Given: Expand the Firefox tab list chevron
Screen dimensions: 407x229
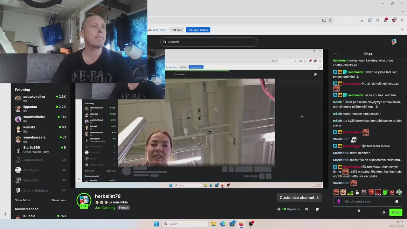Looking at the screenshot, I should pyautogui.click(x=403, y=11).
